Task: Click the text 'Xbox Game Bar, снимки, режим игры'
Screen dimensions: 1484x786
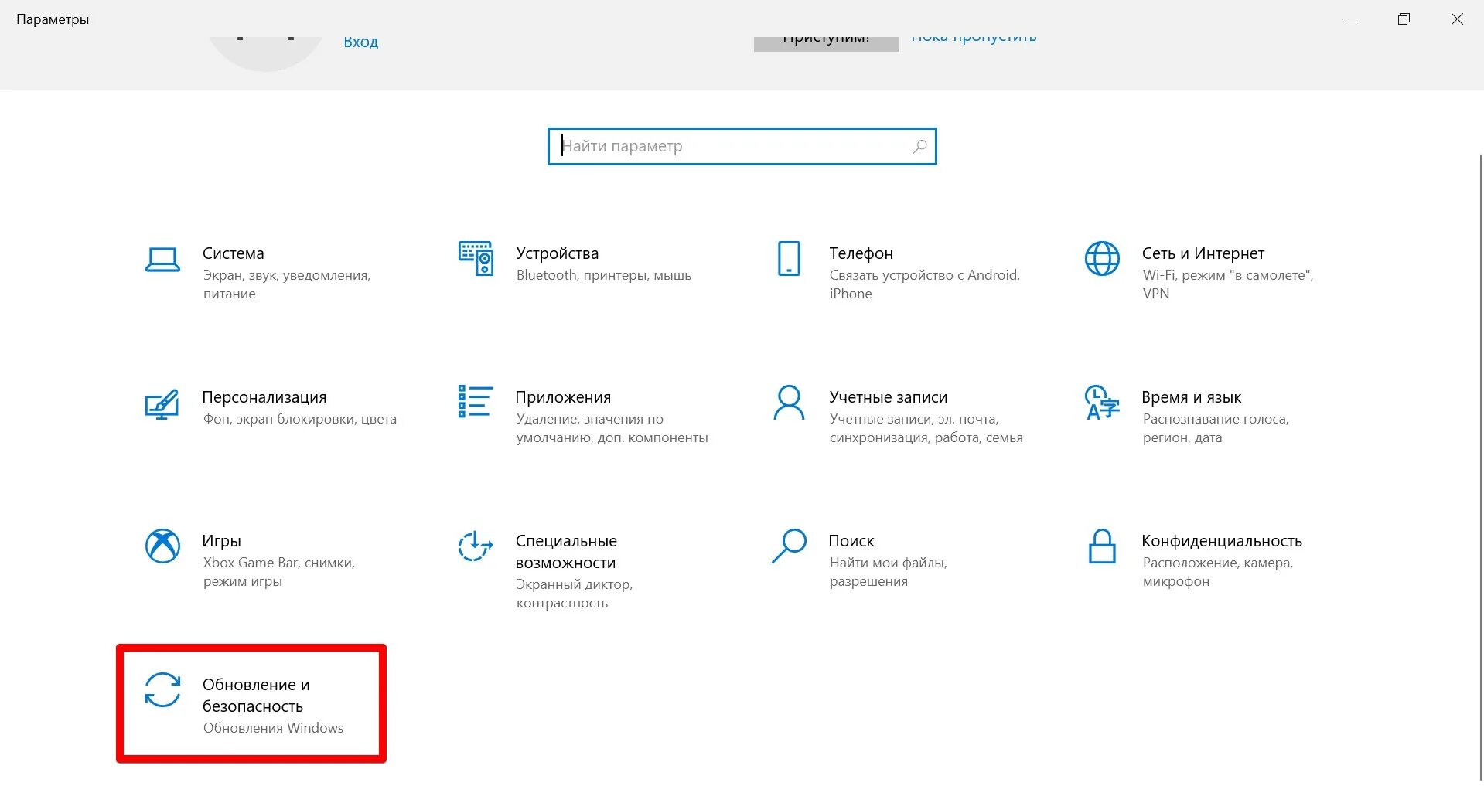Action: pos(279,572)
